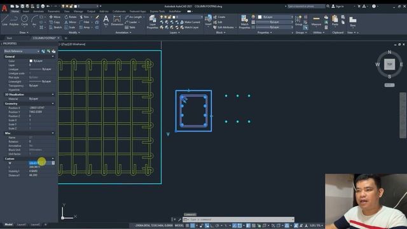
Task: Click Edit Attributes in Block panel
Action: (x=224, y=27)
